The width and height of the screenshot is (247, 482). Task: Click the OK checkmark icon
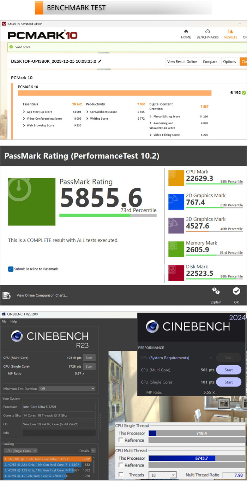(x=236, y=291)
